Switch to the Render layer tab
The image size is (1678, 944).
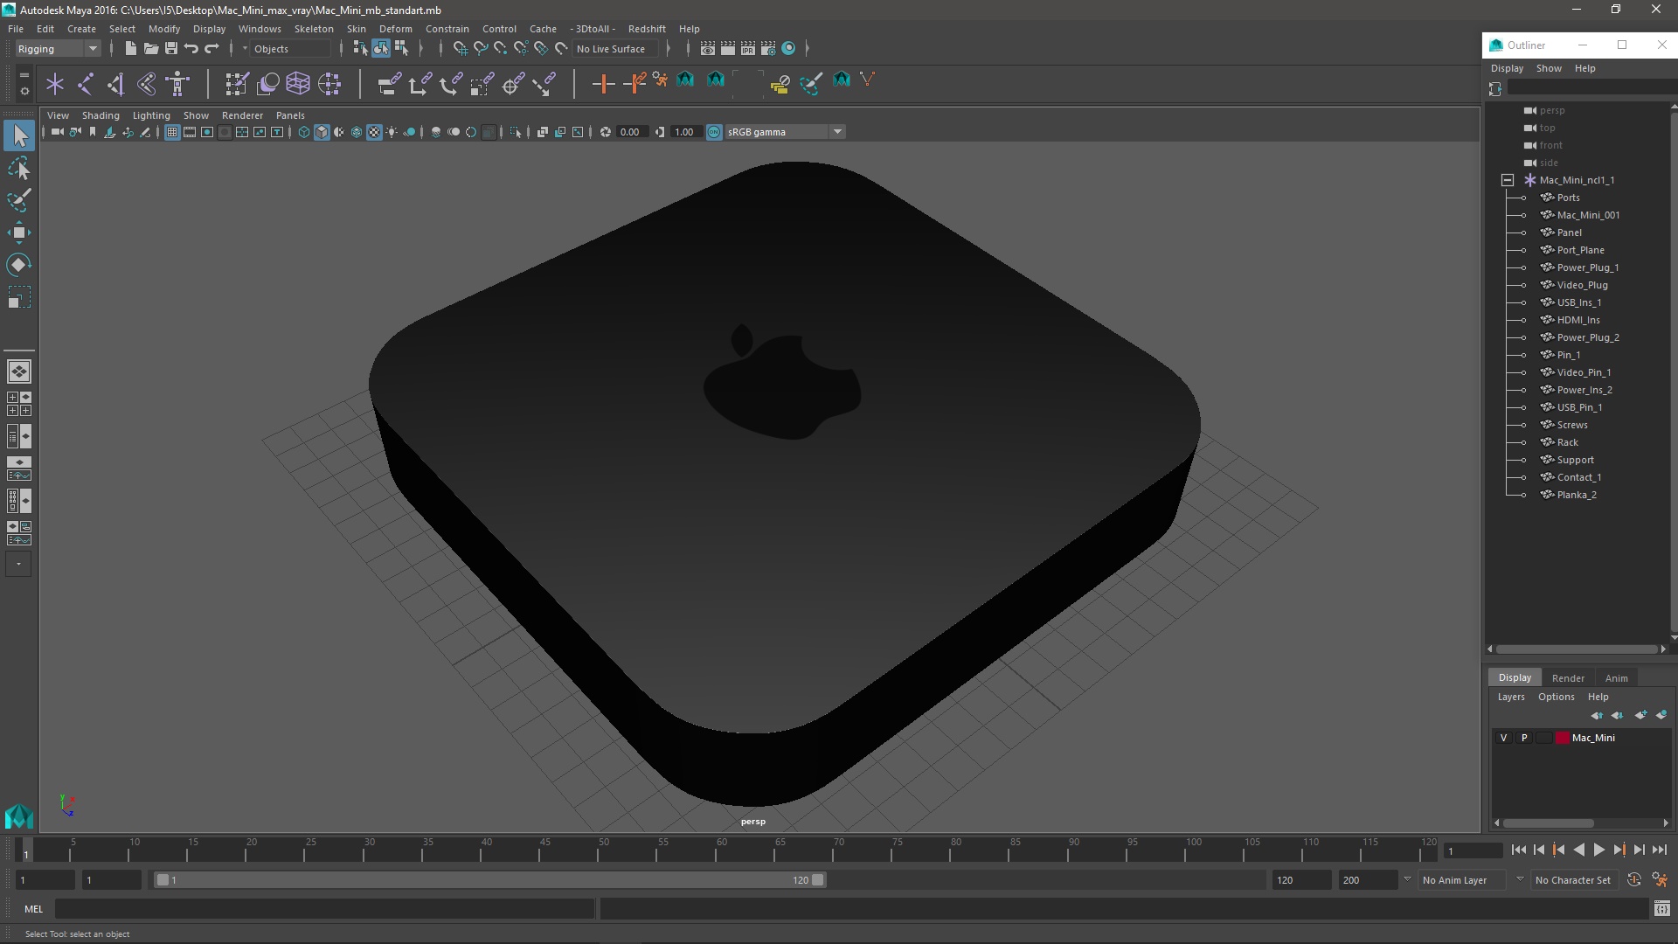(1568, 678)
